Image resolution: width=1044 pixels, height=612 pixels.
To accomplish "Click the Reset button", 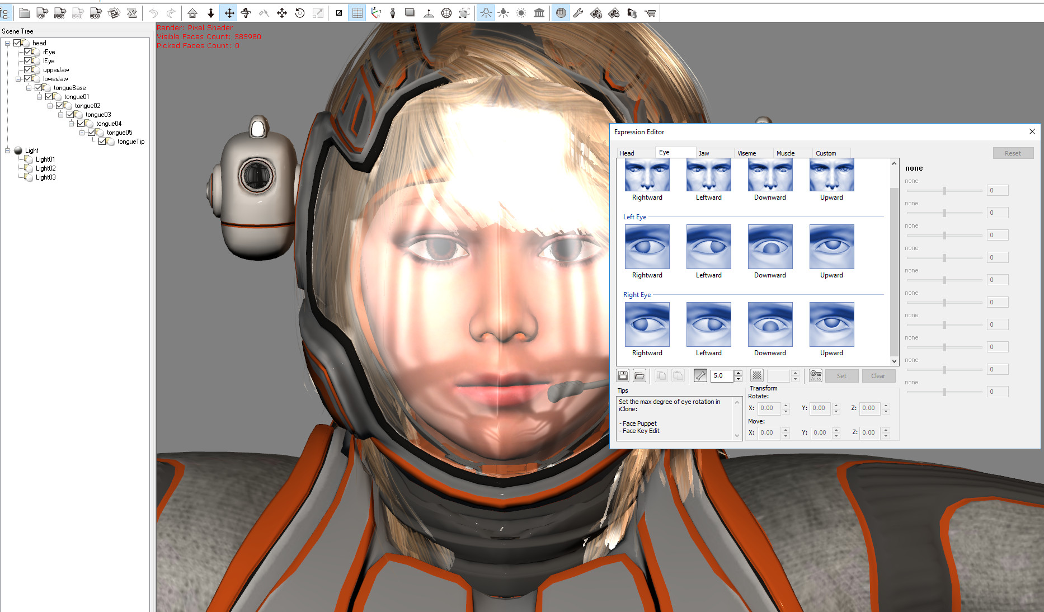I will [1013, 153].
